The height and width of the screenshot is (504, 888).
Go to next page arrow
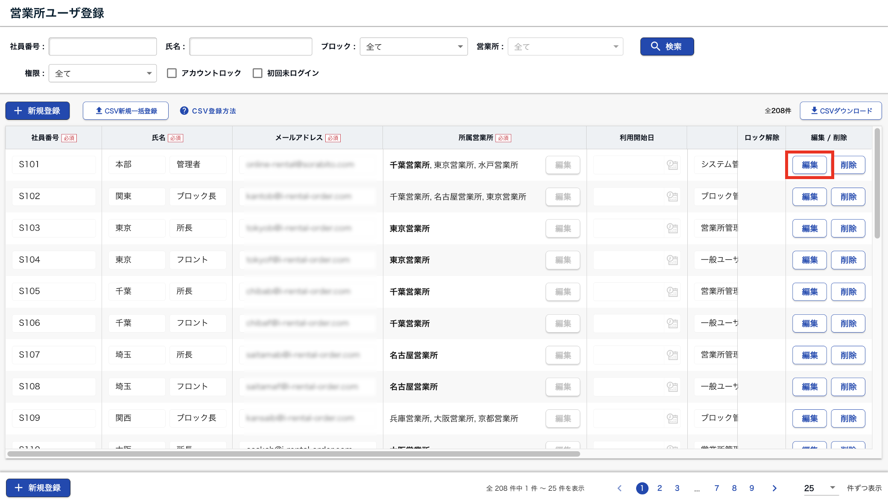[x=774, y=488]
